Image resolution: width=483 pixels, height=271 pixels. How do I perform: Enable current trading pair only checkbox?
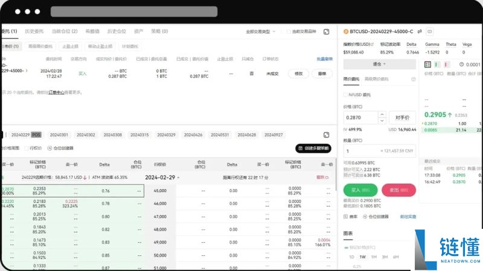pyautogui.click(x=289, y=32)
